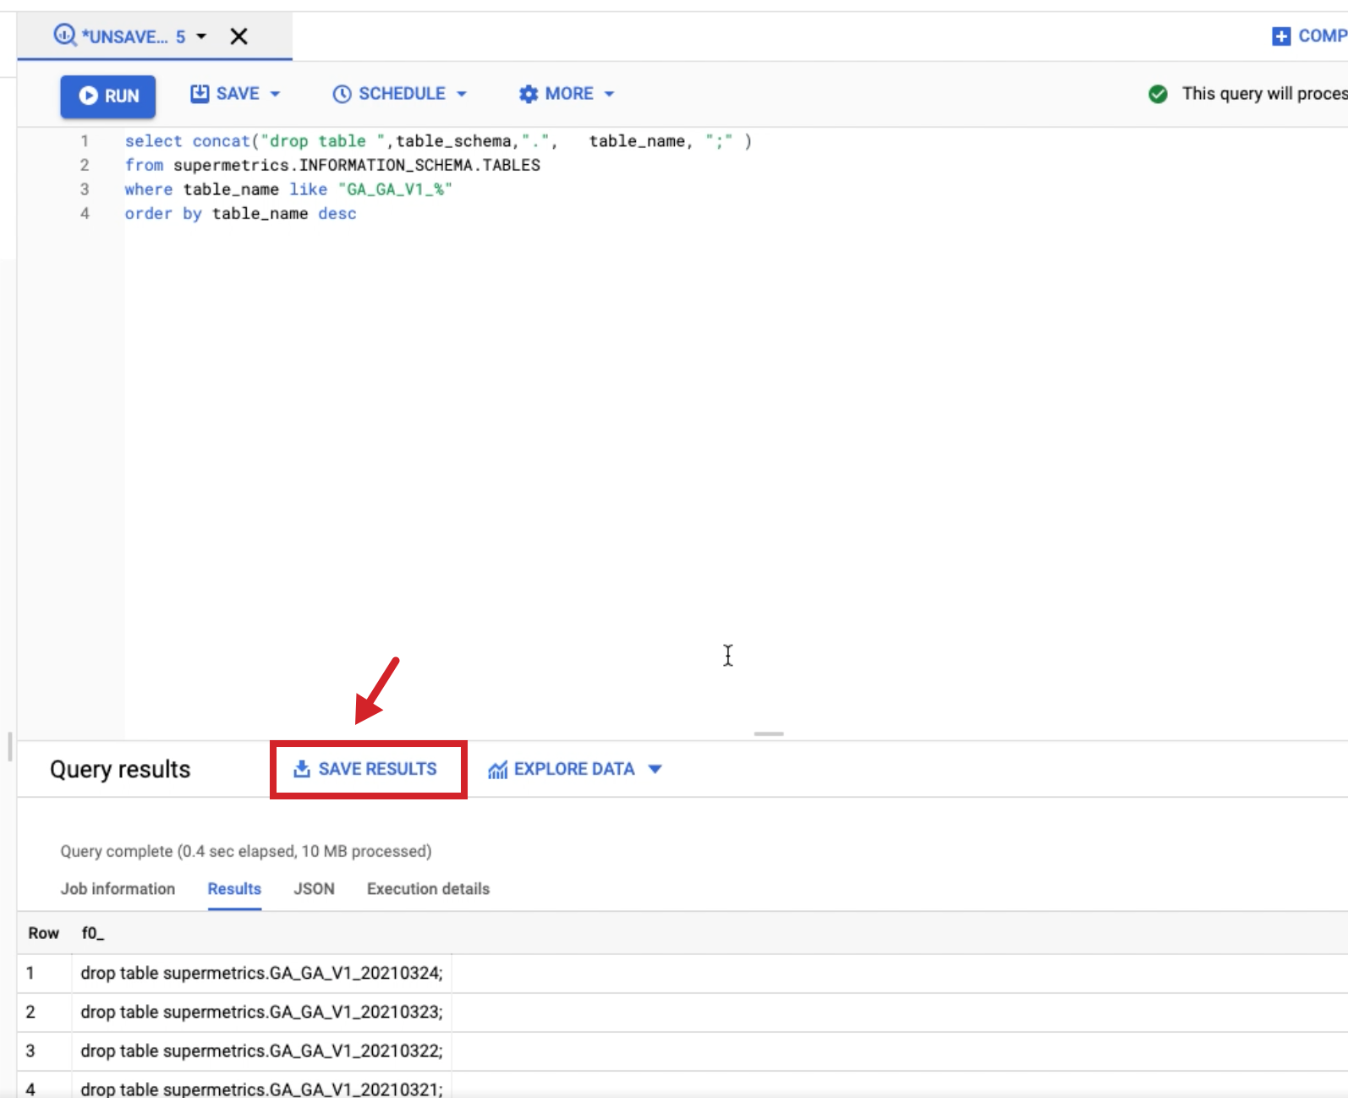Switch to the JSON tab
The image size is (1348, 1098).
click(314, 889)
